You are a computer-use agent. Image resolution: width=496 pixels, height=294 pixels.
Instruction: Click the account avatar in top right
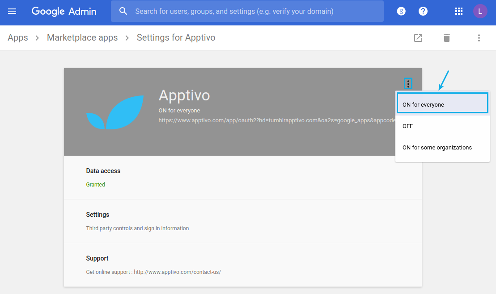pos(480,11)
